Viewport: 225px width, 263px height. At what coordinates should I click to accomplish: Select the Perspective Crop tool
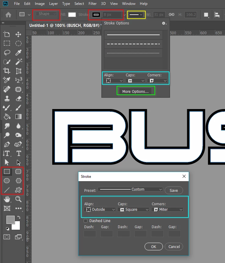[18, 71]
